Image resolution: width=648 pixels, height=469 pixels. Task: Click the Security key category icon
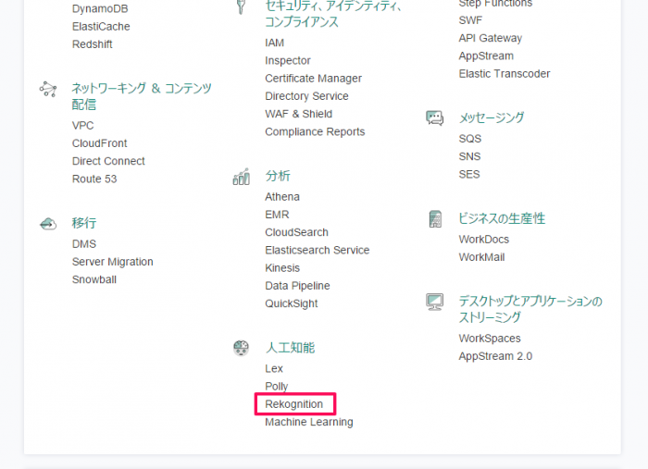241,6
